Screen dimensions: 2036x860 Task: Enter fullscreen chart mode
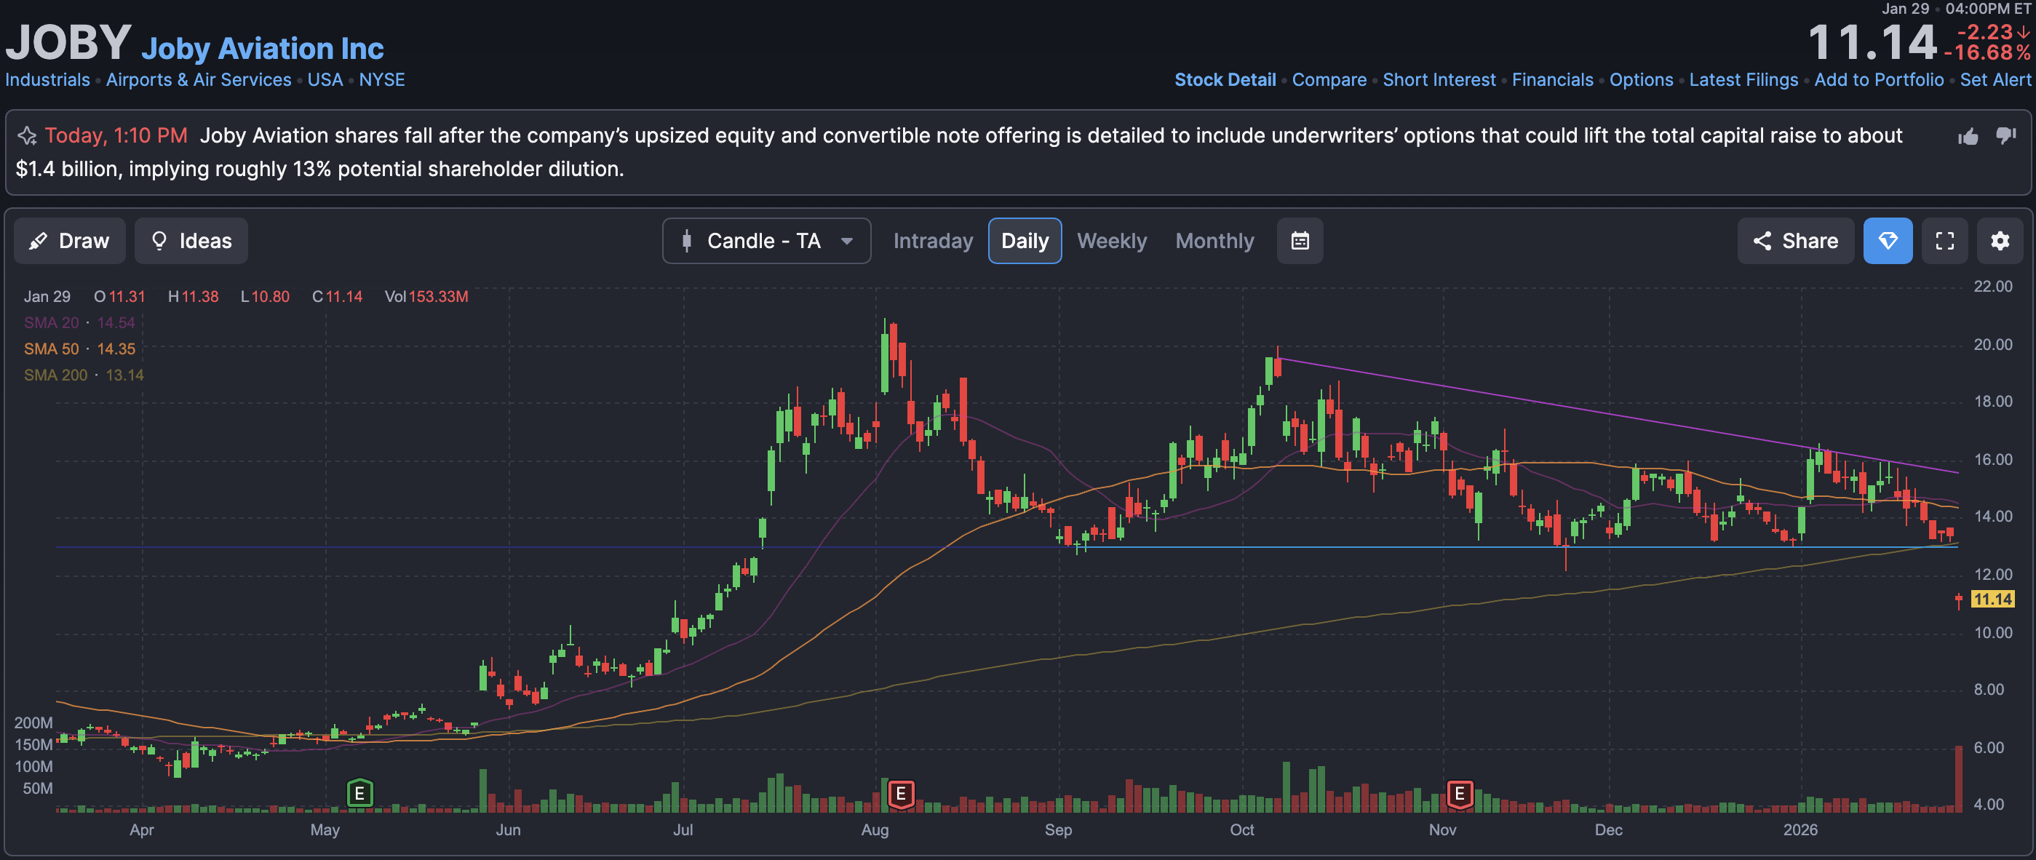1944,241
